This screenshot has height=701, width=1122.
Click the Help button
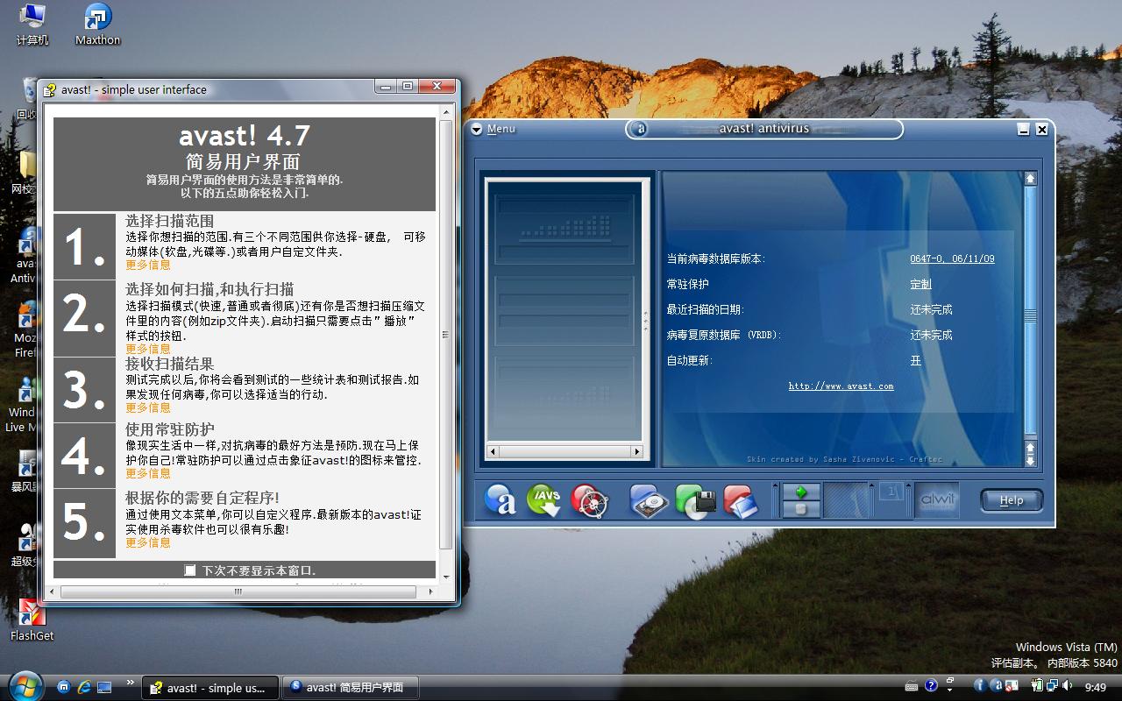click(1011, 500)
